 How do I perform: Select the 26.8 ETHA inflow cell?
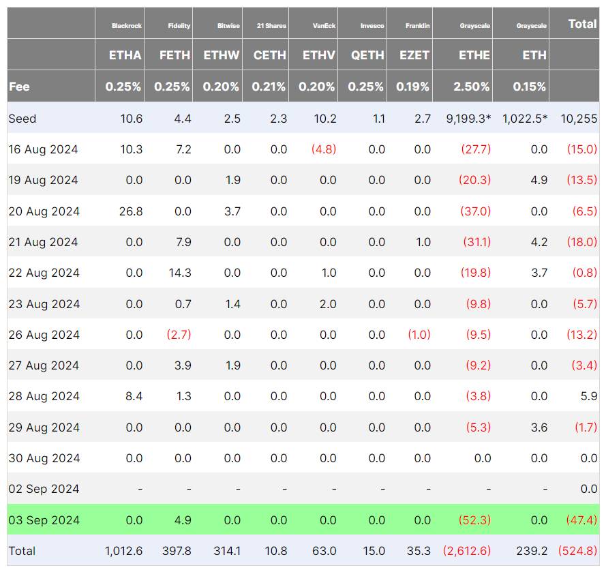pyautogui.click(x=131, y=211)
